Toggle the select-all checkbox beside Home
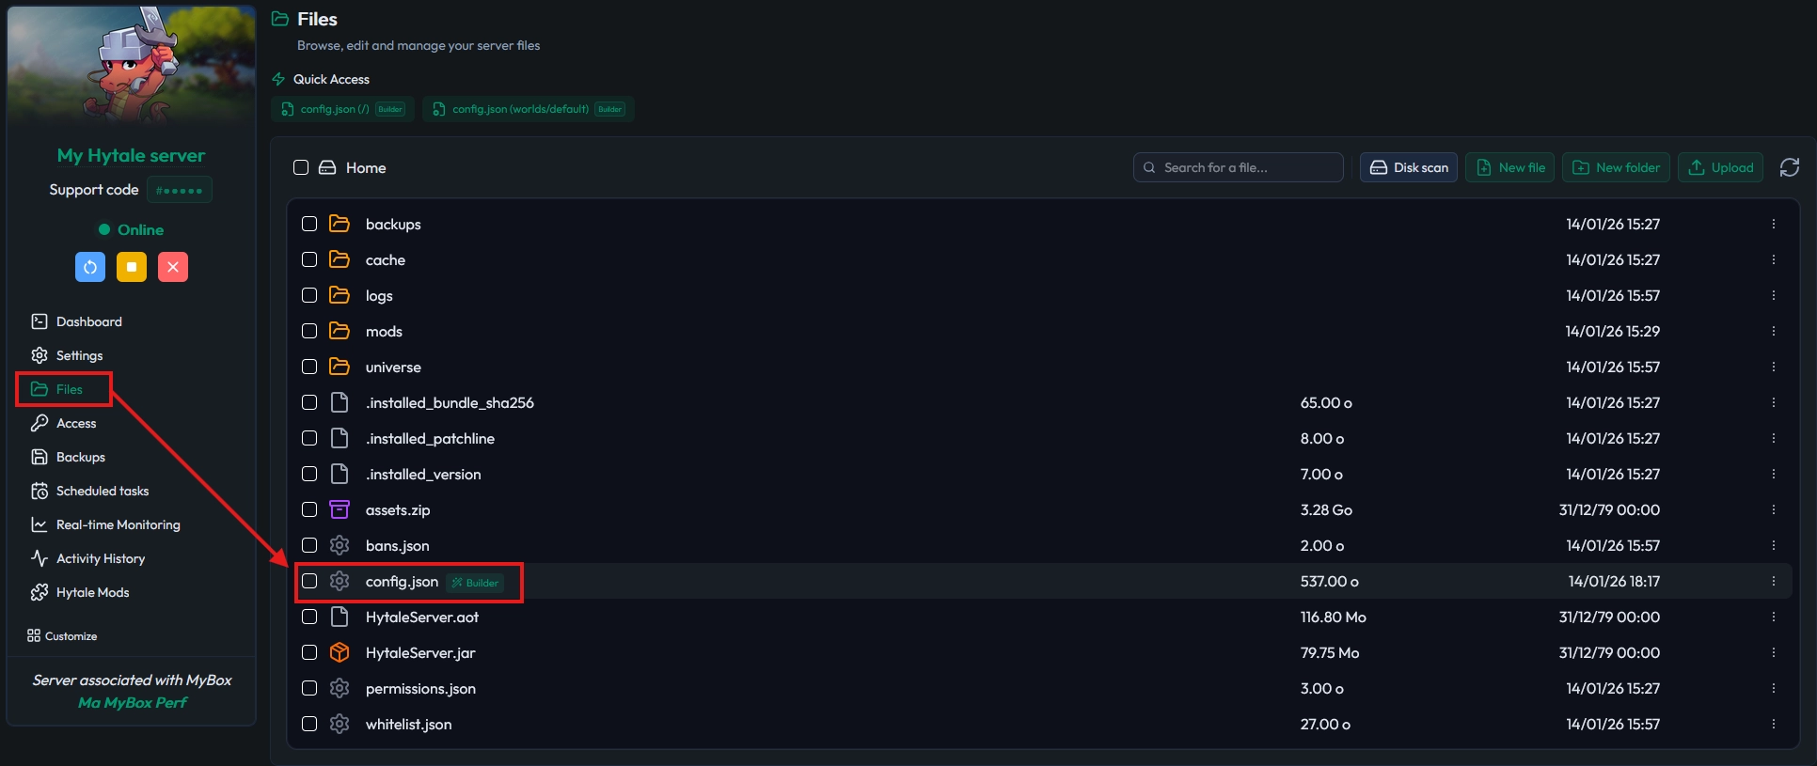The image size is (1817, 766). pyautogui.click(x=301, y=167)
